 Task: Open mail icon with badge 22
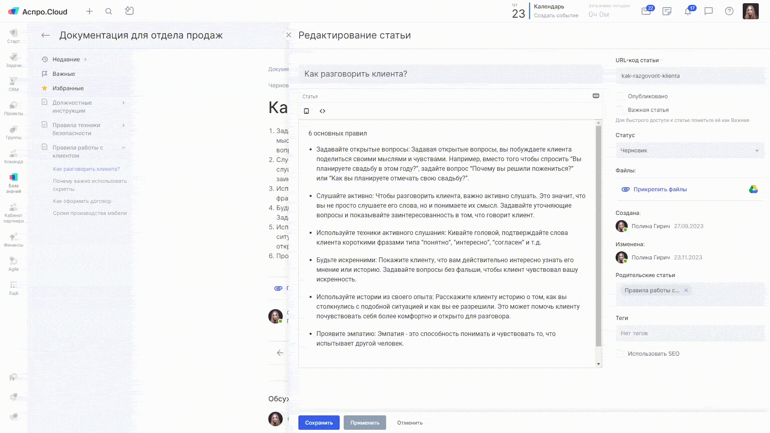coord(646,11)
